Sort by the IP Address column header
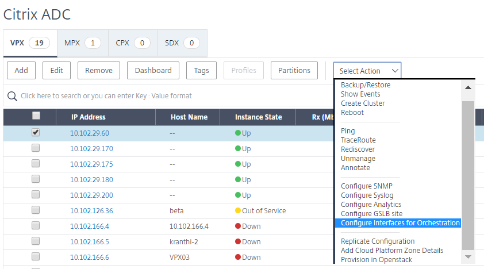This screenshot has height=269, width=484. 89,117
